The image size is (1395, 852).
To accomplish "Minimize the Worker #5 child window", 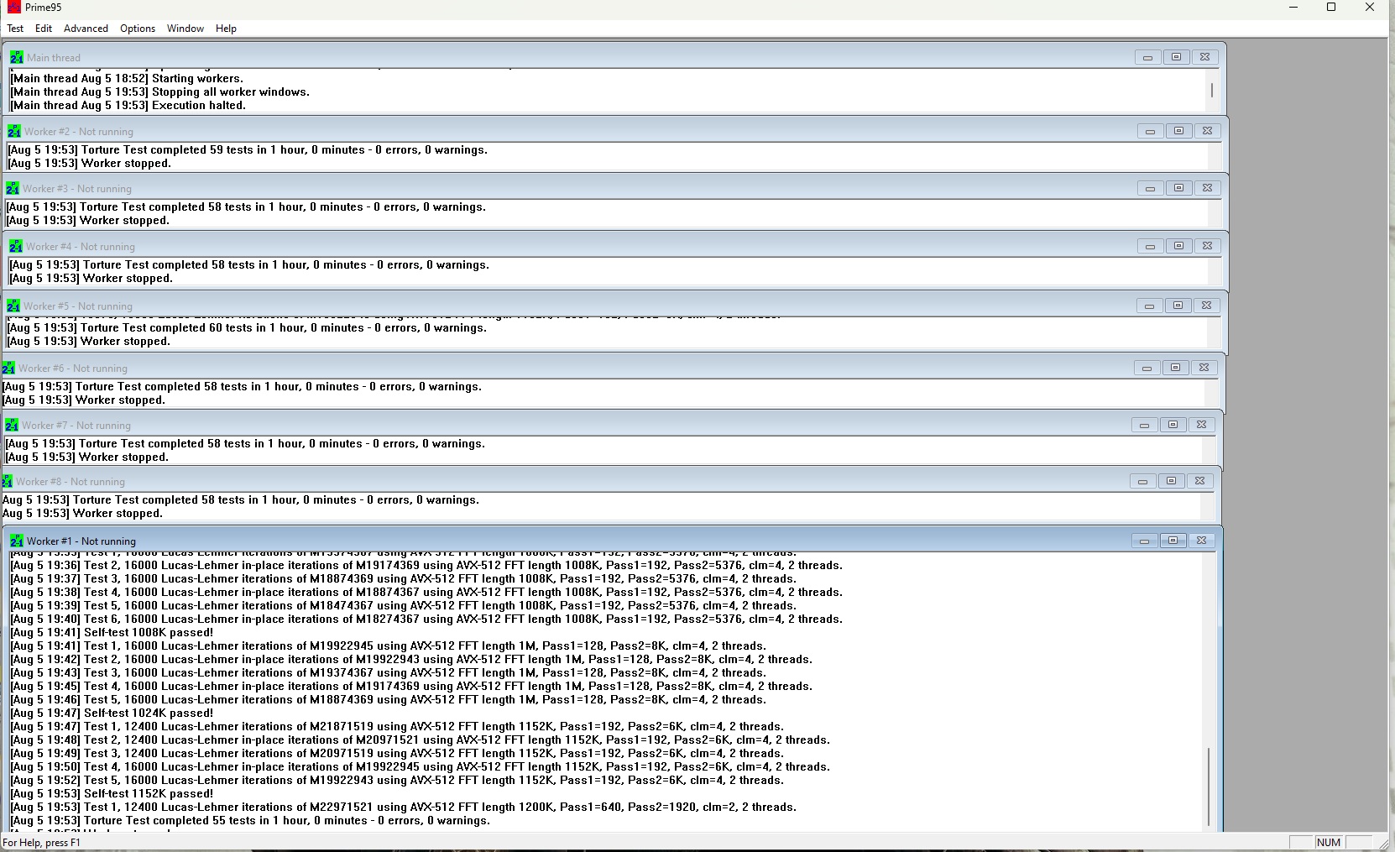I will pos(1149,306).
